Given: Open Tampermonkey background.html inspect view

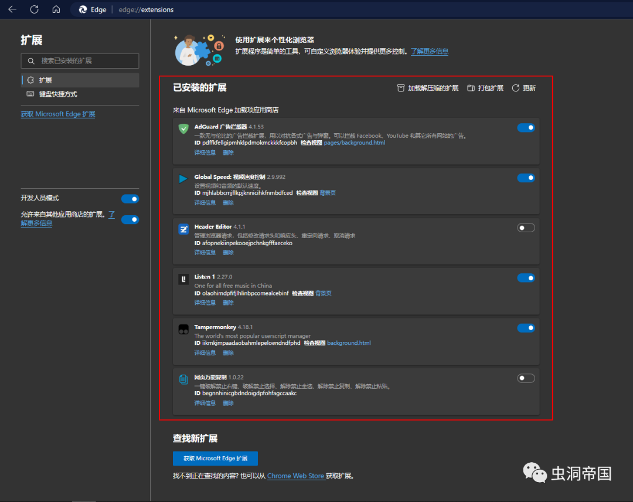Looking at the screenshot, I should 349,343.
